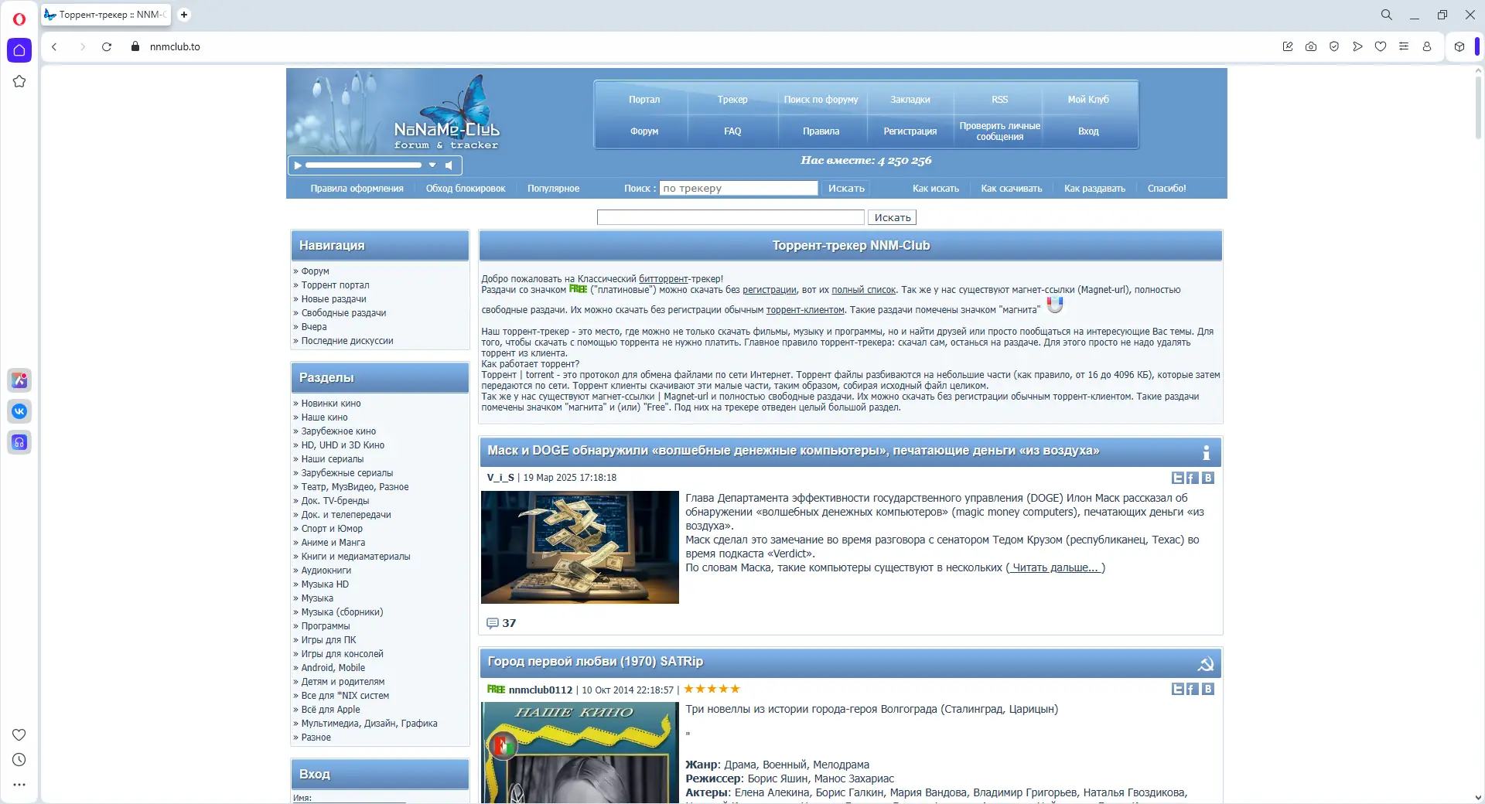
Task: Open browser extensions cube icon
Action: click(1459, 46)
